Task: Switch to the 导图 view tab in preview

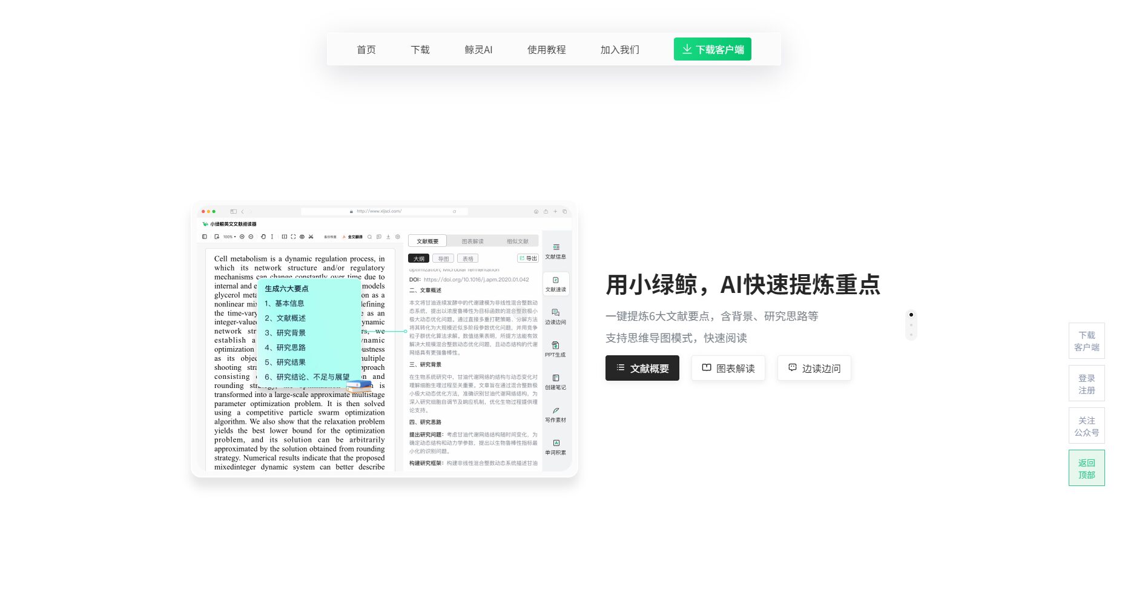Action: pyautogui.click(x=443, y=258)
